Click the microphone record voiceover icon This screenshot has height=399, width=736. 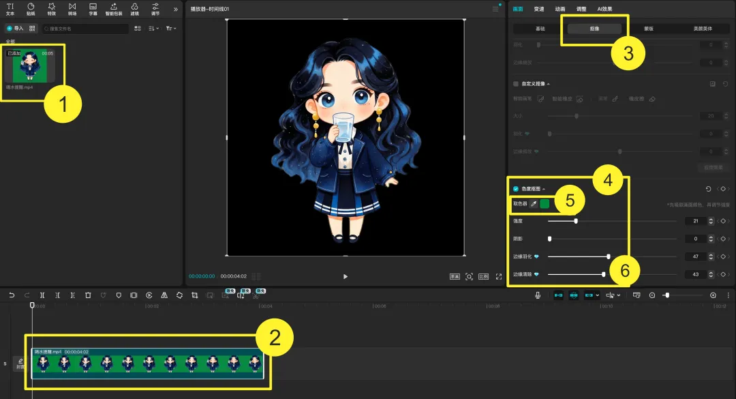click(x=538, y=295)
